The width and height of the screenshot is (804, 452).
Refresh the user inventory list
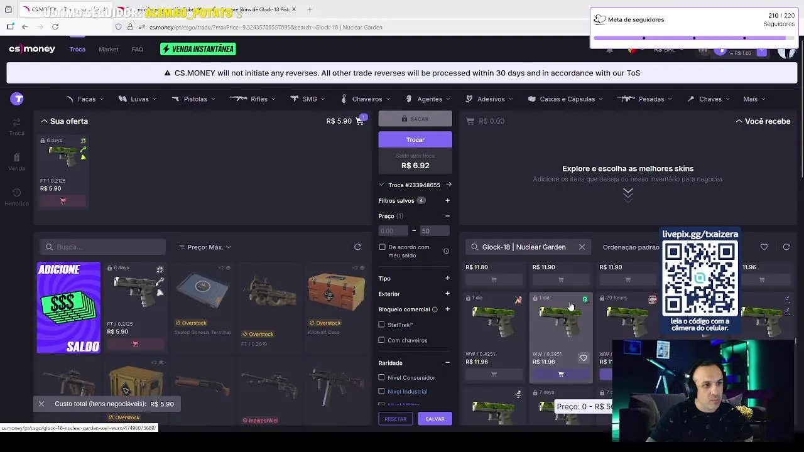pos(357,247)
